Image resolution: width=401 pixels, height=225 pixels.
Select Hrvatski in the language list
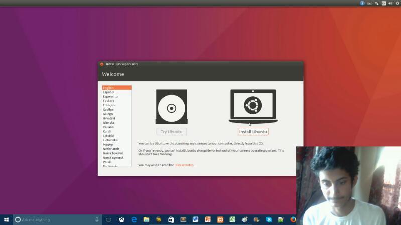tap(117, 118)
